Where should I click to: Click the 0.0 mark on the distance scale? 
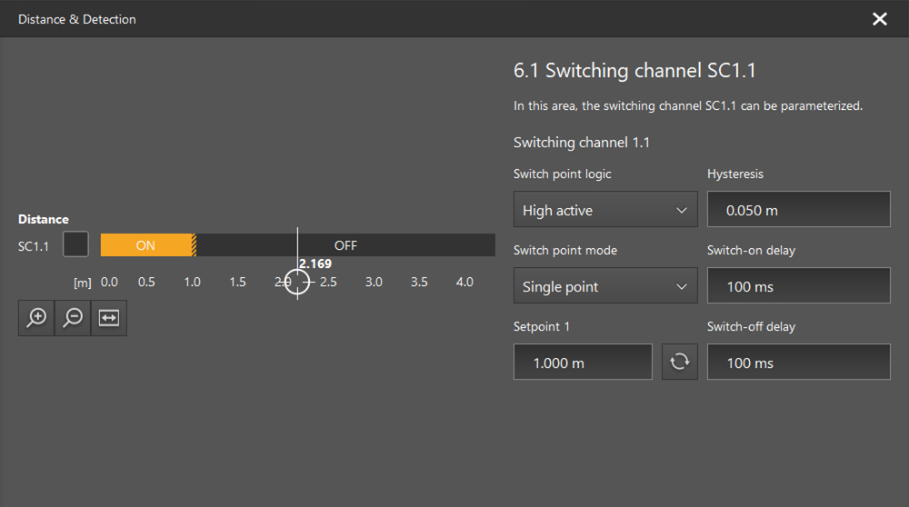tap(109, 283)
